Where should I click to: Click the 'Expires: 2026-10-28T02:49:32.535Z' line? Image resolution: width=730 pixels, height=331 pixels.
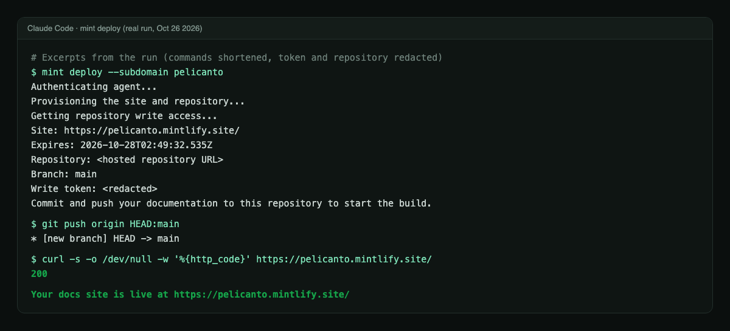122,145
